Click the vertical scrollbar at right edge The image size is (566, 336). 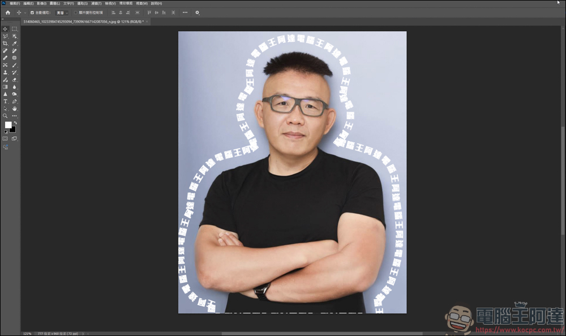point(564,181)
